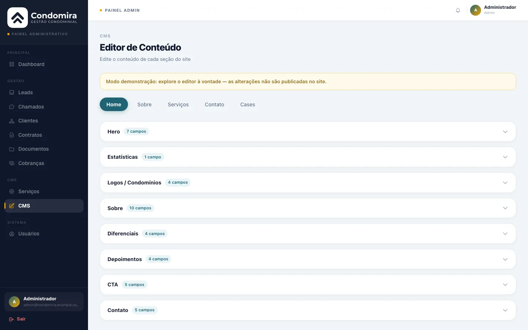Screen dimensions: 528x330
Task: Click the Sair logout icon
Action: (x=11, y=319)
